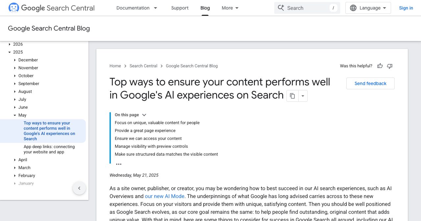The image size is (421, 221).
Task: Click the thumbs down not helpful icon
Action: click(390, 66)
